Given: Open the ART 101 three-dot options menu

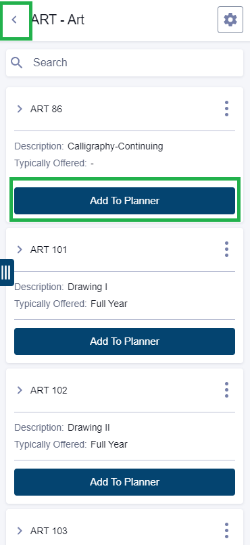Looking at the screenshot, I should [226, 250].
